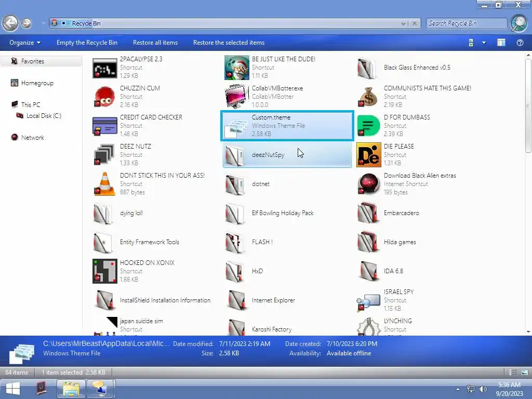Click Restore all items
The image size is (532, 399).
[155, 43]
